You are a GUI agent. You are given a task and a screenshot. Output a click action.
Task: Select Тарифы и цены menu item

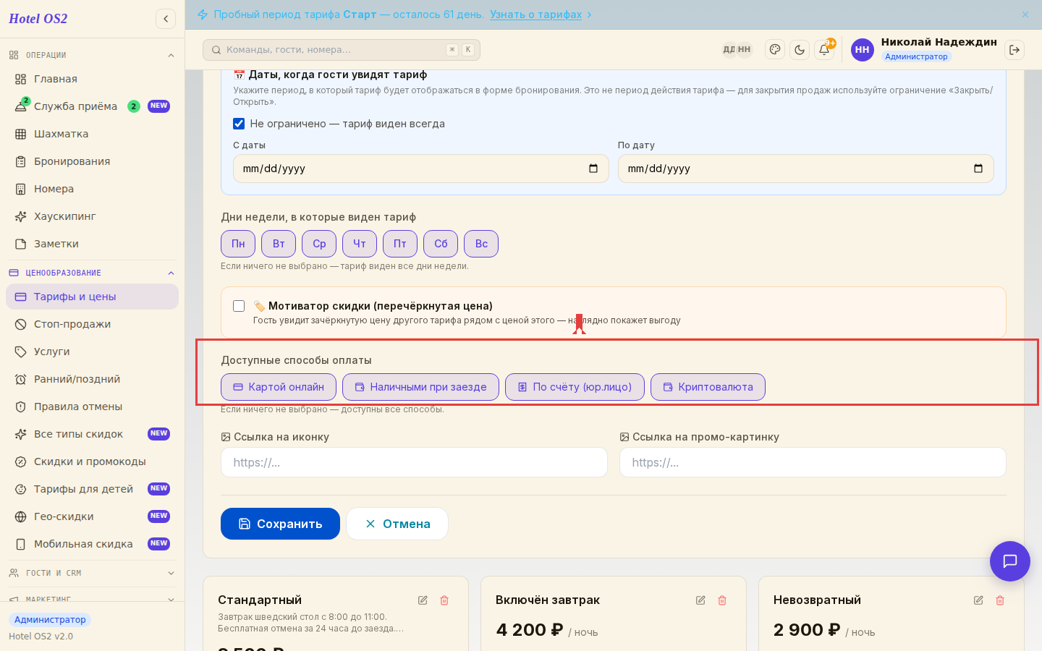[92, 297]
